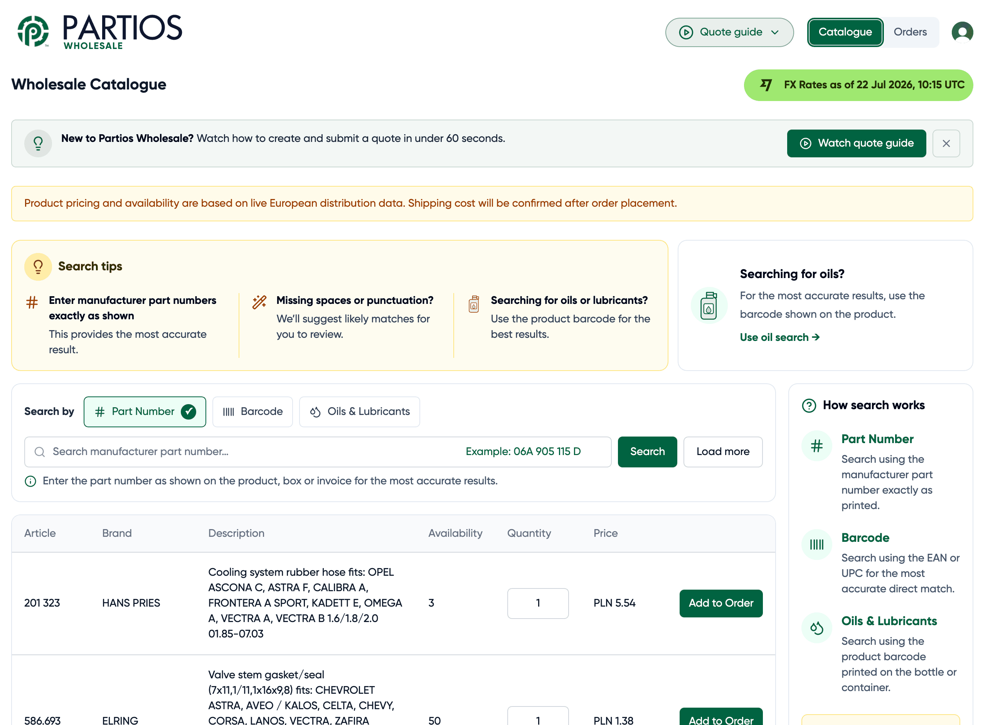Click the green Search button
This screenshot has height=725, width=983.
[x=647, y=451]
